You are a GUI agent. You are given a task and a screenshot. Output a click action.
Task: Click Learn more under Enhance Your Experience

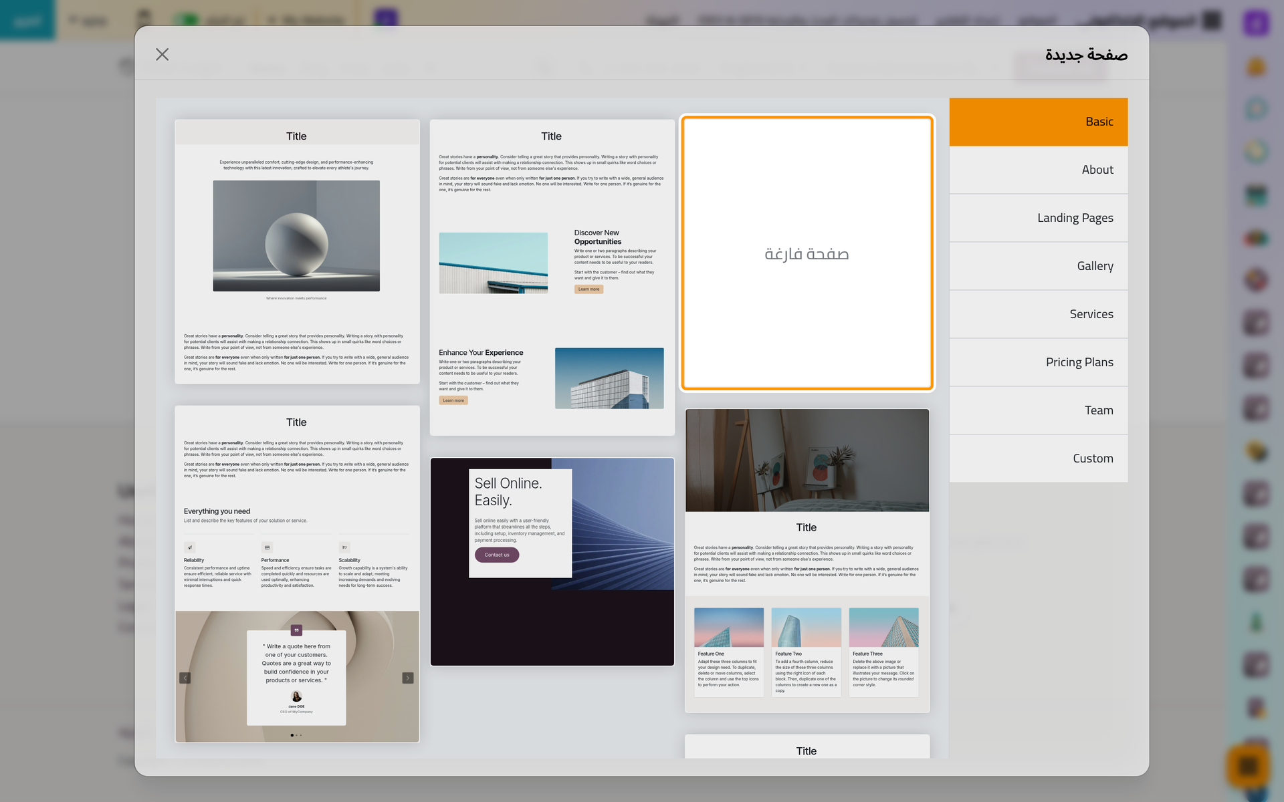[x=453, y=400]
